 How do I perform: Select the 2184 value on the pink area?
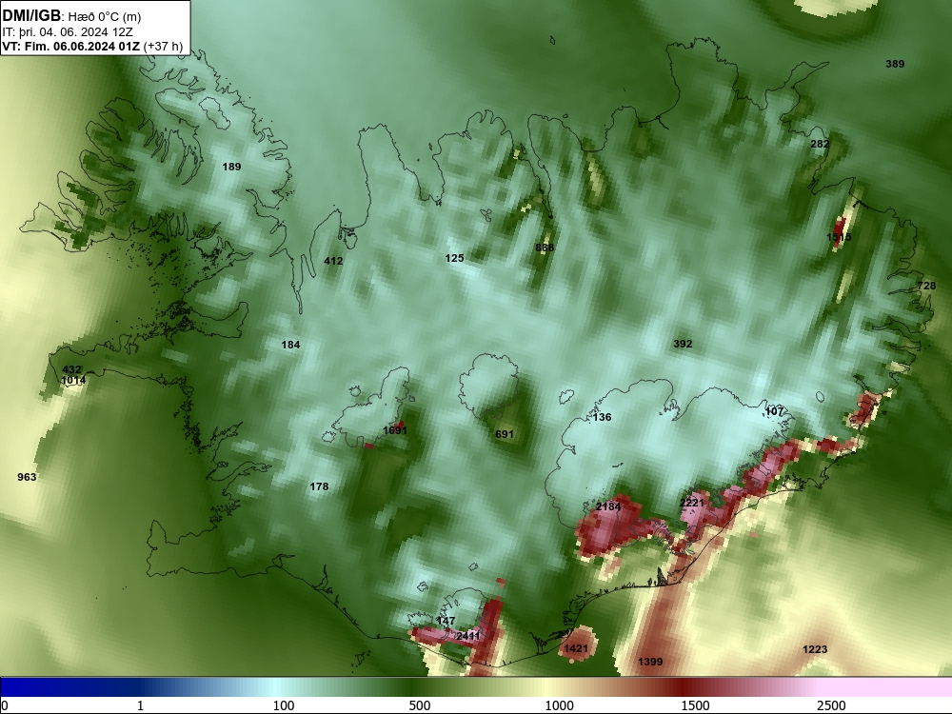coord(608,506)
